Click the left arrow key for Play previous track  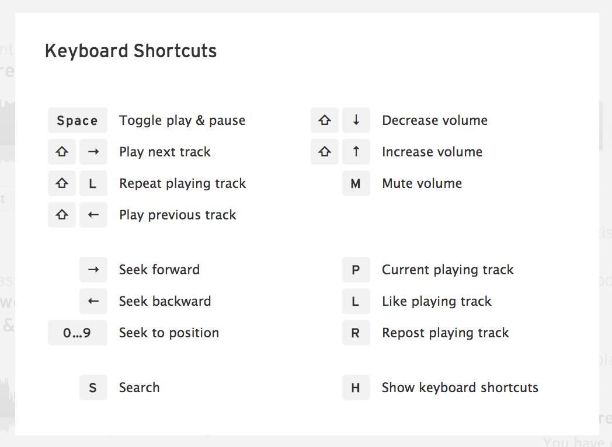(x=93, y=215)
